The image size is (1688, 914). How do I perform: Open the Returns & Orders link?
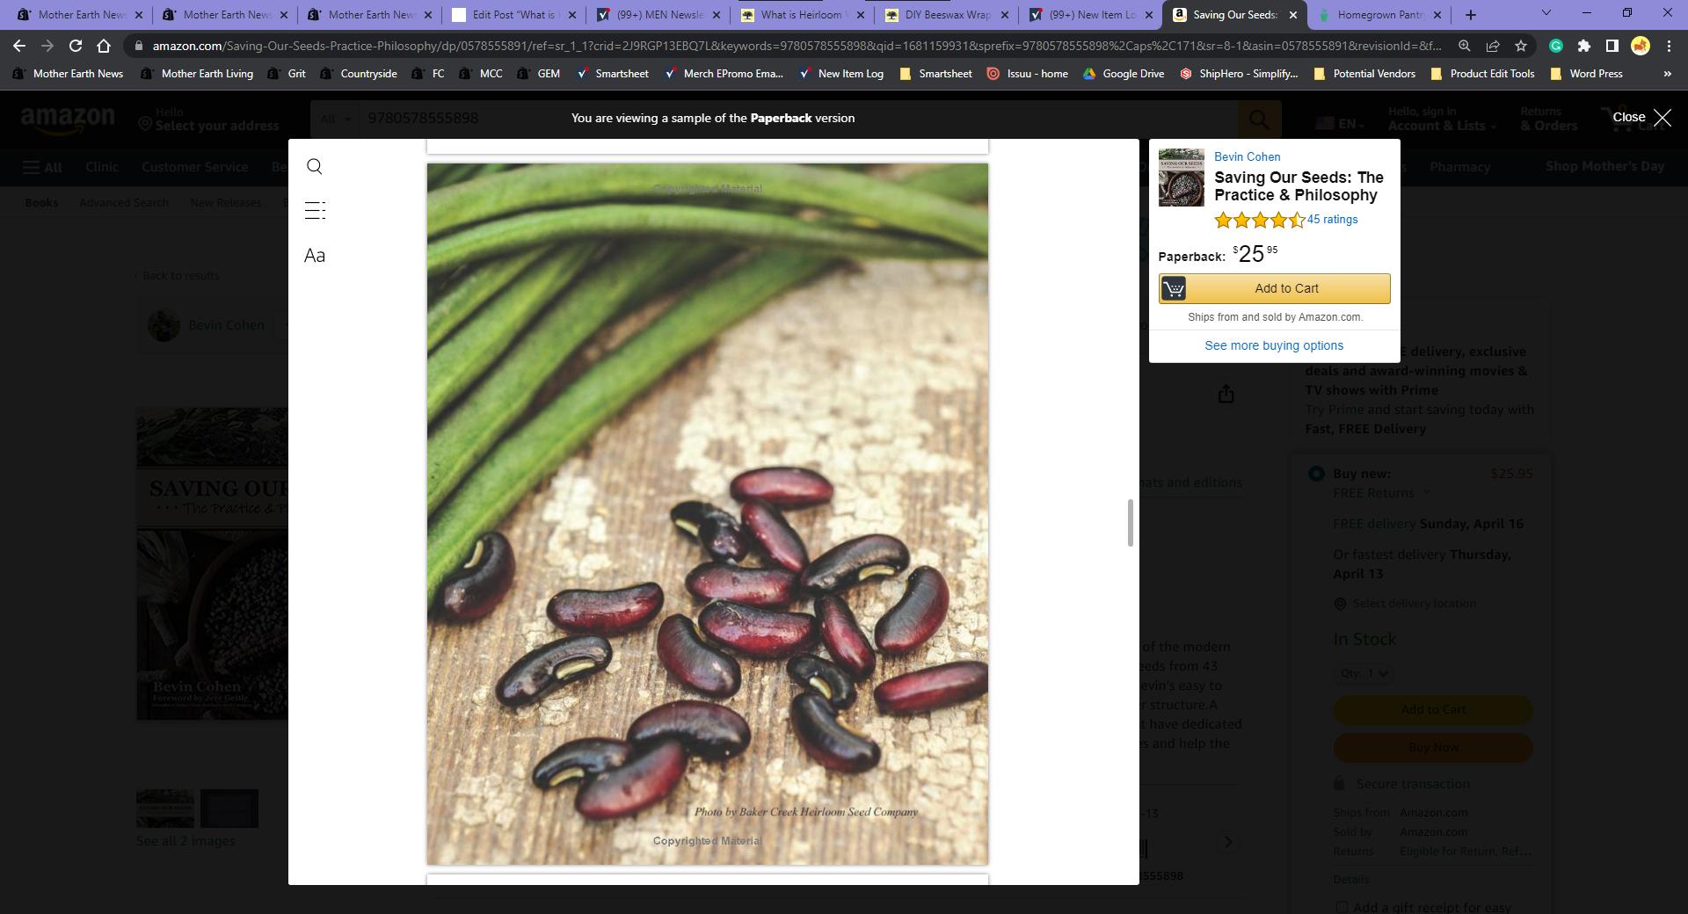1548,119
